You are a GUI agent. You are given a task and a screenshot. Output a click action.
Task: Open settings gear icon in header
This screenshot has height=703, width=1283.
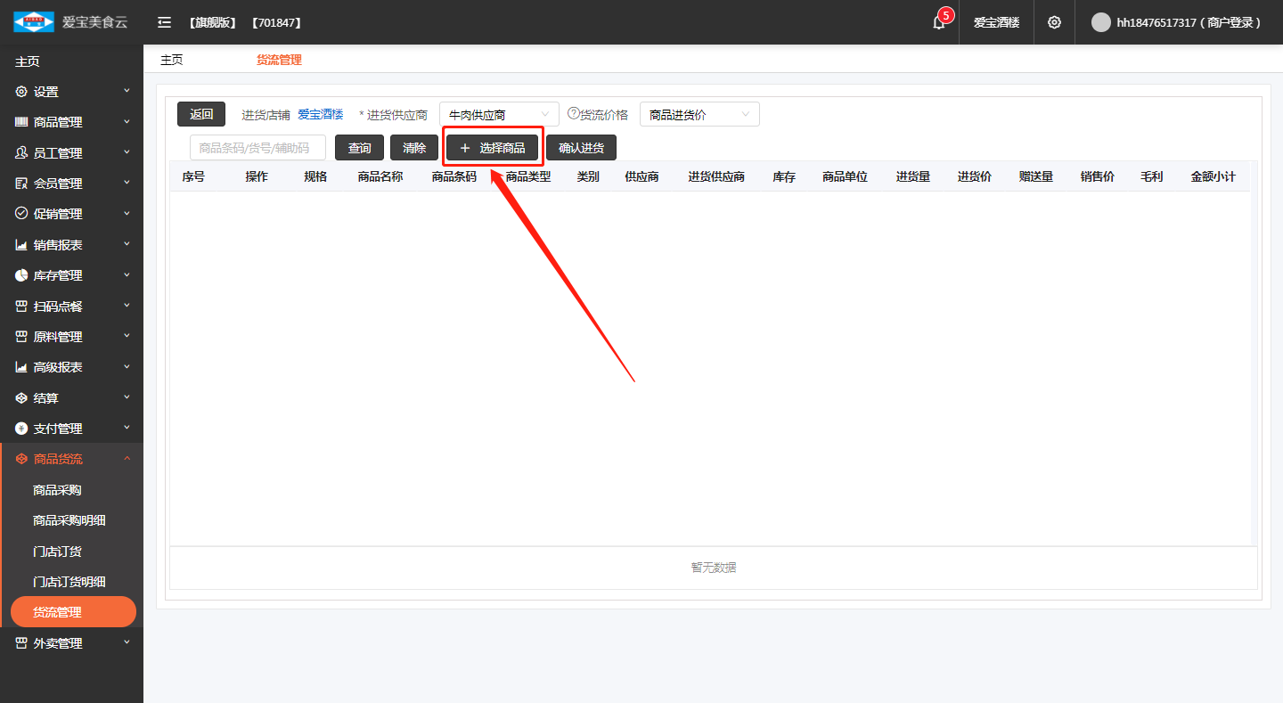point(1054,22)
